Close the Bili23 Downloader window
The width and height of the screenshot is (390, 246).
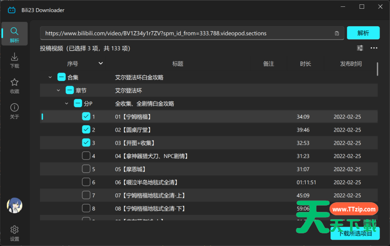point(380,7)
